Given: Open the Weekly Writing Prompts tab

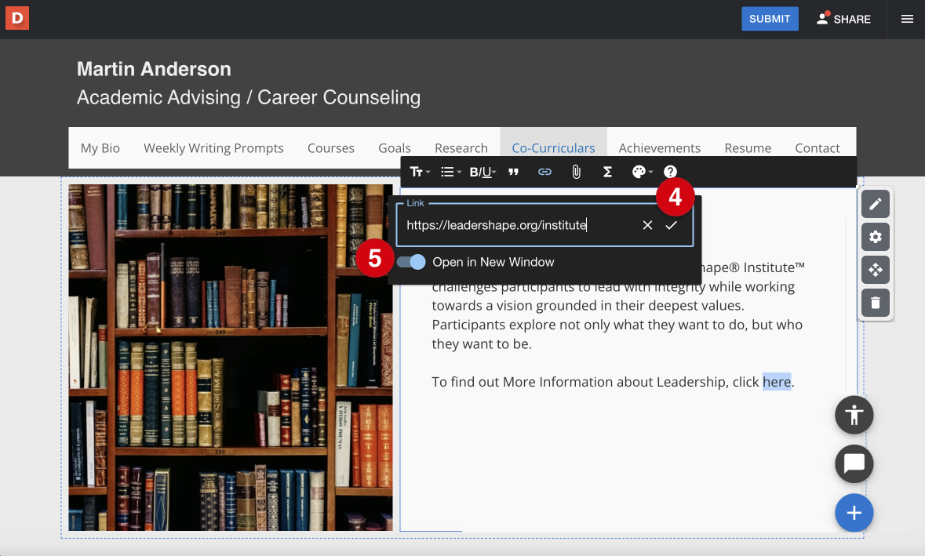Looking at the screenshot, I should [x=213, y=148].
